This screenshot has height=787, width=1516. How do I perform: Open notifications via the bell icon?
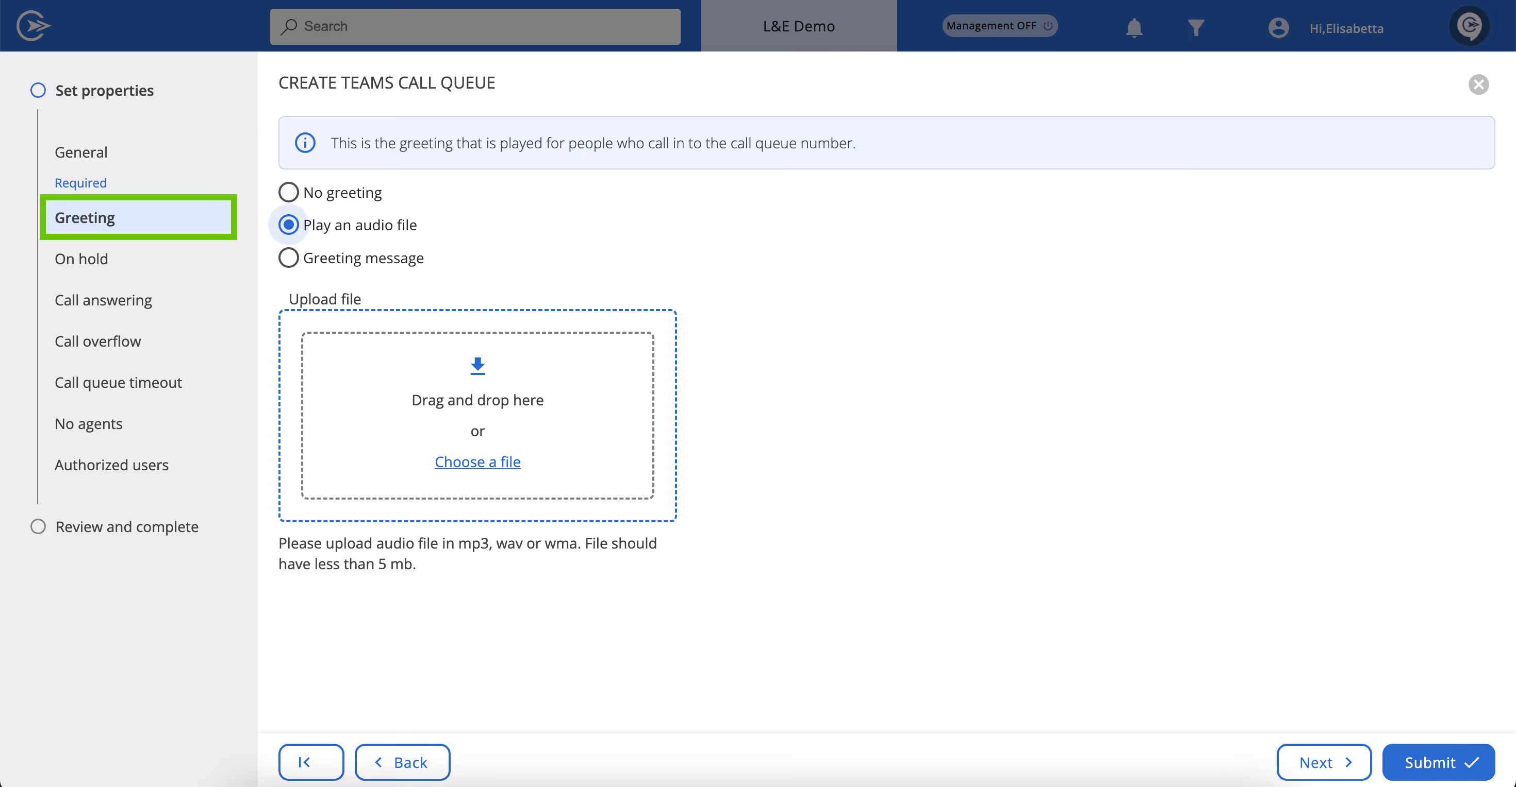(1133, 27)
